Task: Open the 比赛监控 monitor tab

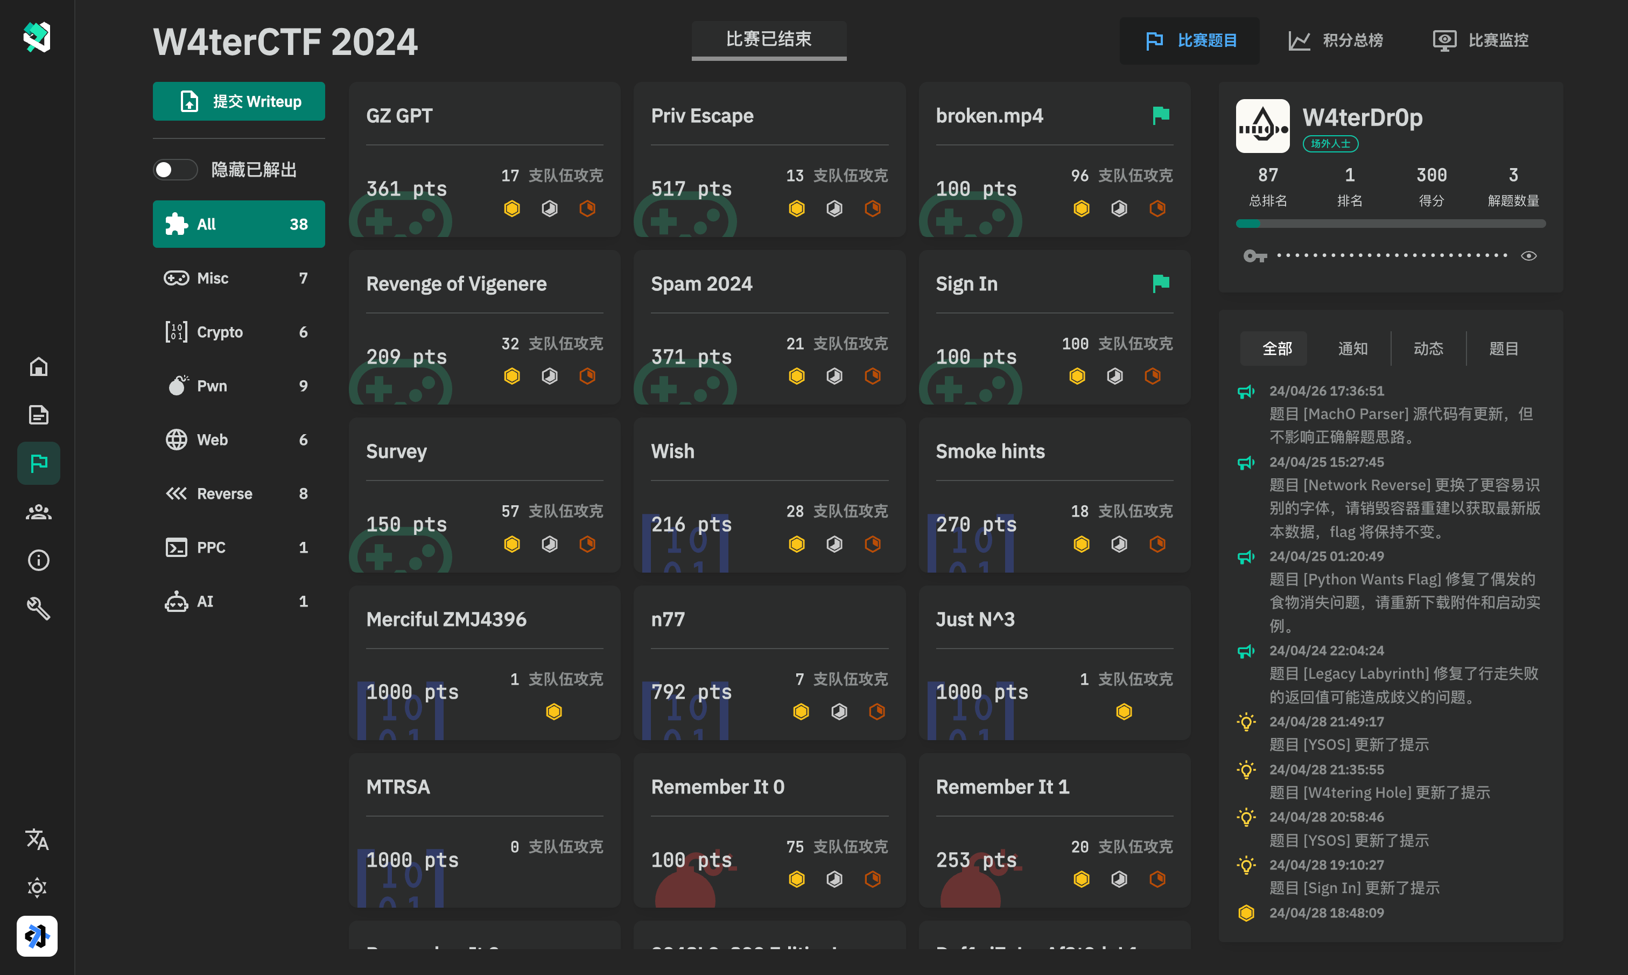Action: pyautogui.click(x=1480, y=41)
